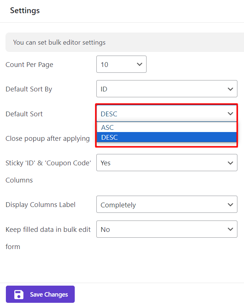Image resolution: width=244 pixels, height=305 pixels.
Task: Click the chevron arrow on Default Sort field
Action: 230,114
